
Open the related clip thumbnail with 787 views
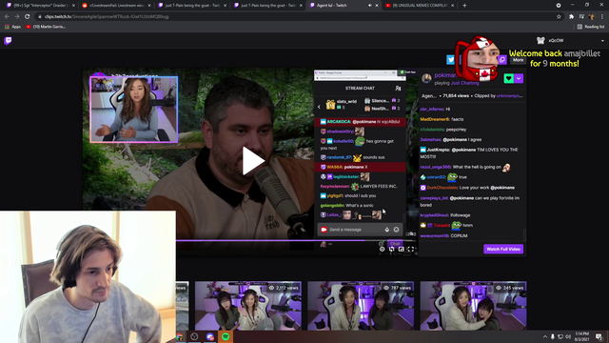361,306
